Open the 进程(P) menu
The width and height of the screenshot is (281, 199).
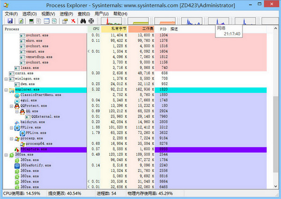pyautogui.click(x=66, y=14)
